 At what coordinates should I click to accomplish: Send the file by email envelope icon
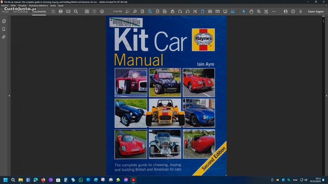[68, 11]
